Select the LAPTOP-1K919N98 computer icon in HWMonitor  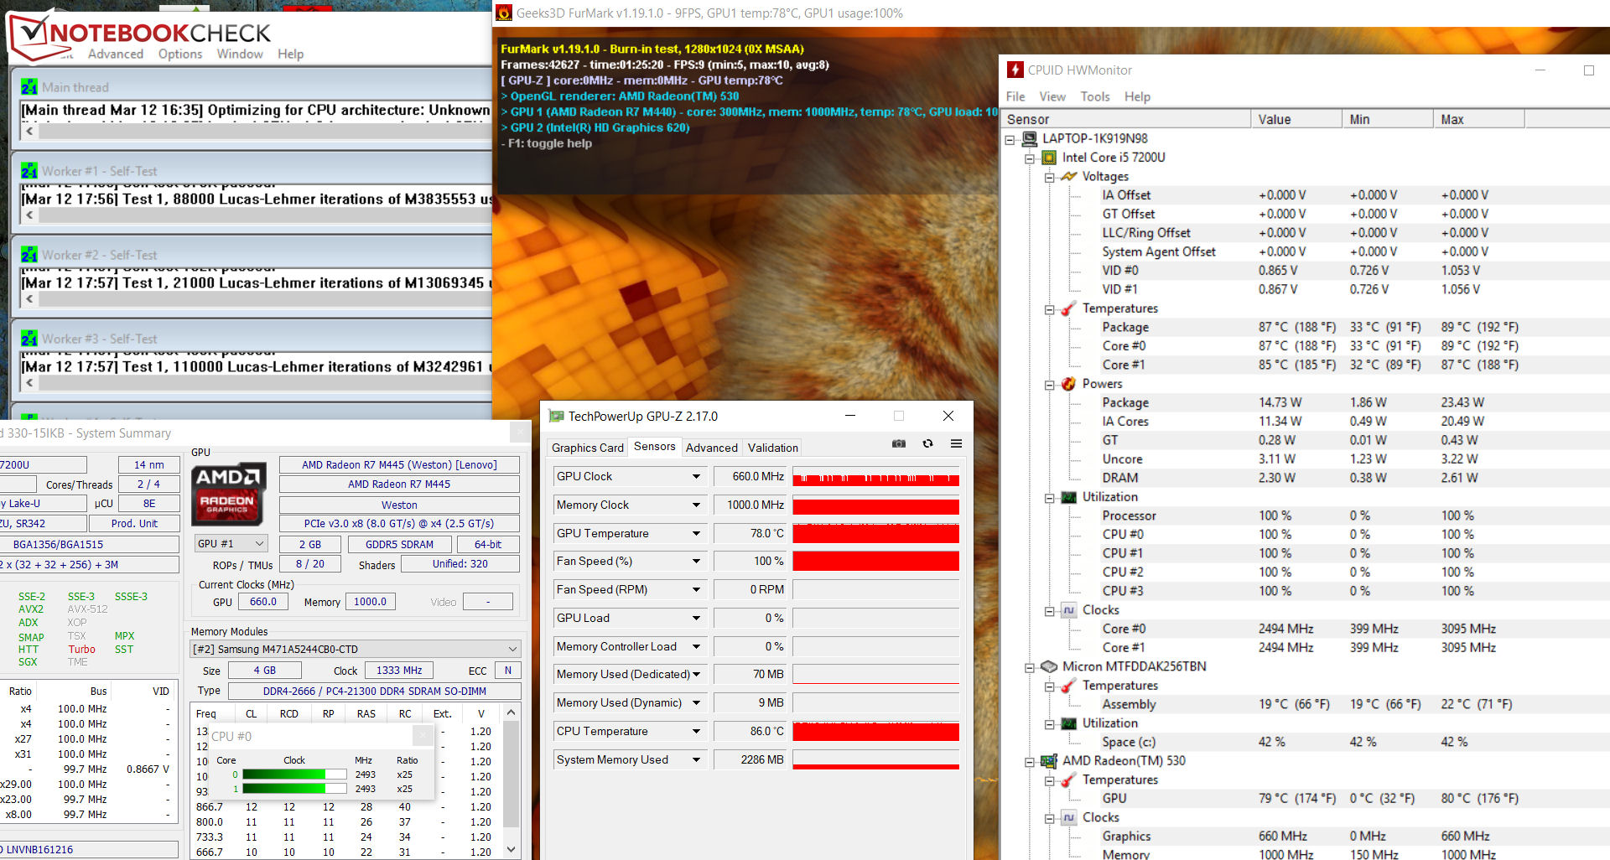pos(1030,138)
